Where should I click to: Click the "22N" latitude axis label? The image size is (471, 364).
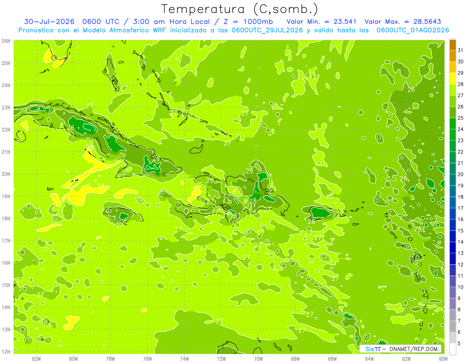[x=6, y=130]
